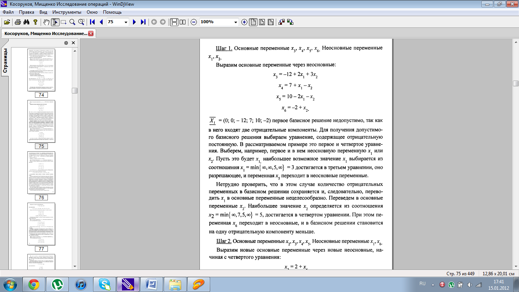
Task: Click thumbnail panel scrollbar handle
Action: pyautogui.click(x=75, y=91)
